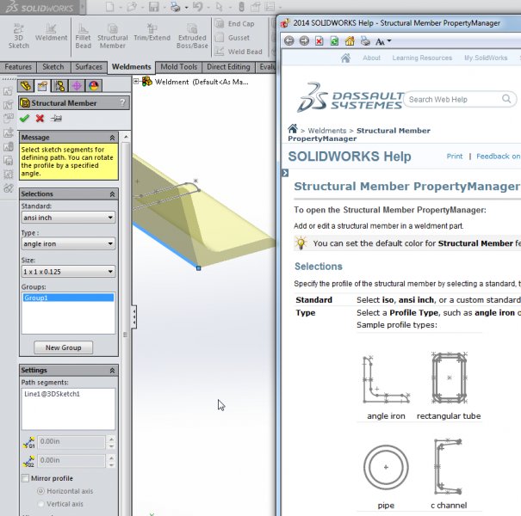Click the Home icon in Help toolbar
The width and height of the screenshot is (521, 516).
coord(350,41)
